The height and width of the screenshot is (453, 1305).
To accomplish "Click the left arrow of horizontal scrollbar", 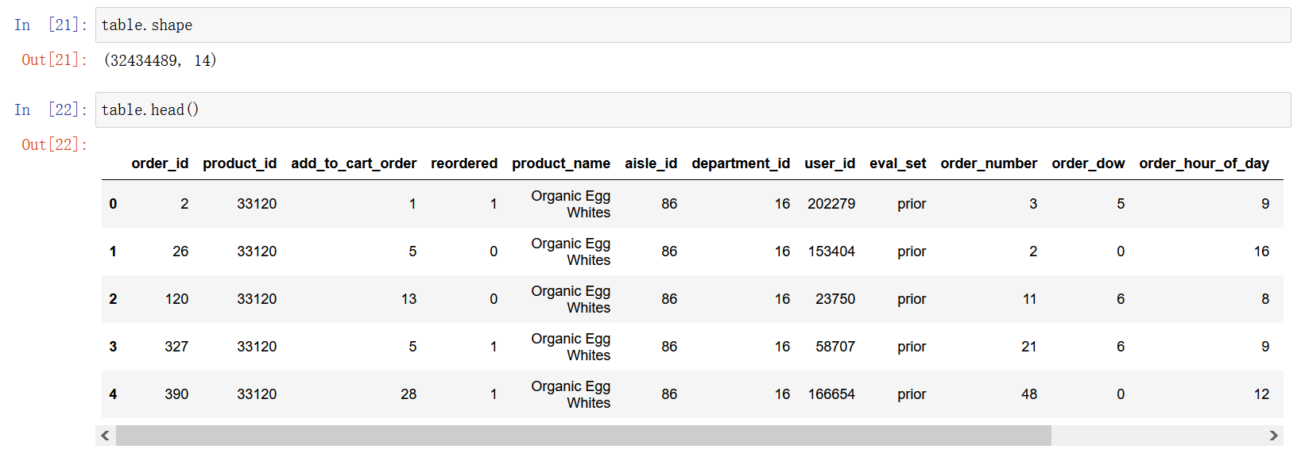I will coord(105,436).
